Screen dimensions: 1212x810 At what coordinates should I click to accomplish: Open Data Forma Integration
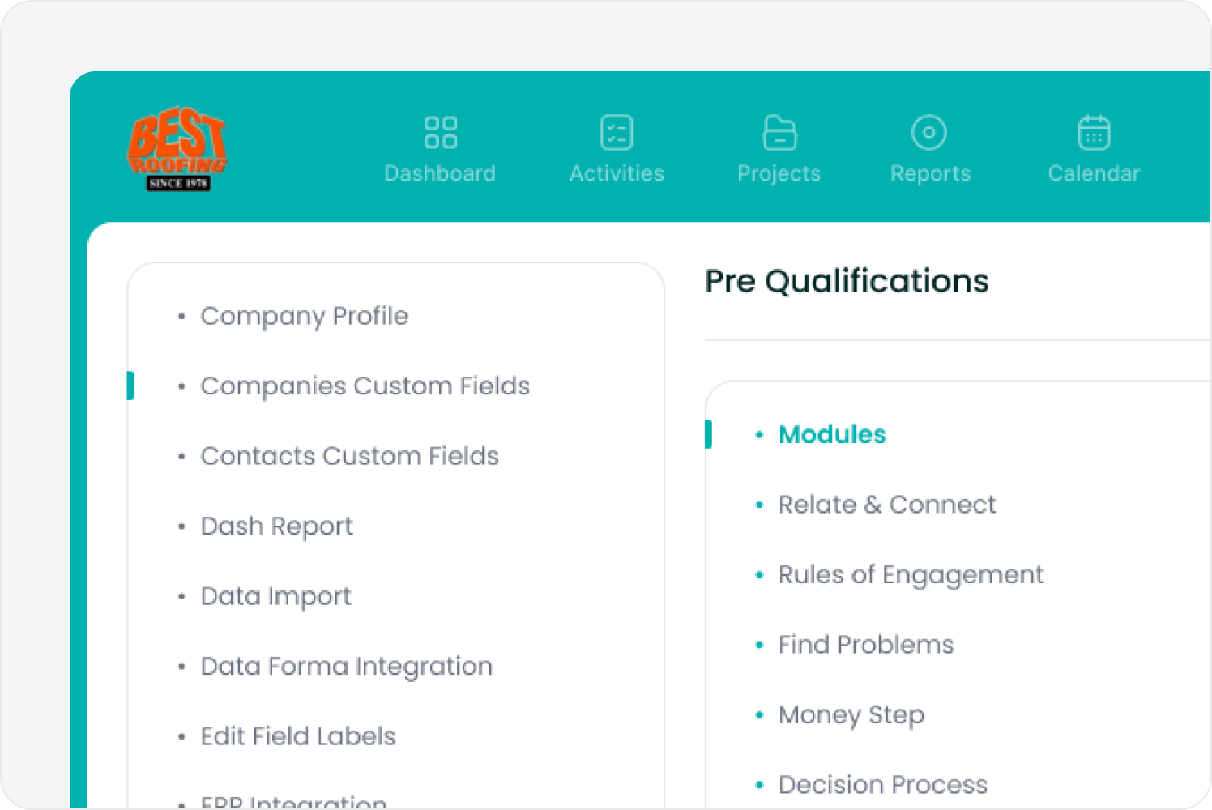click(346, 666)
